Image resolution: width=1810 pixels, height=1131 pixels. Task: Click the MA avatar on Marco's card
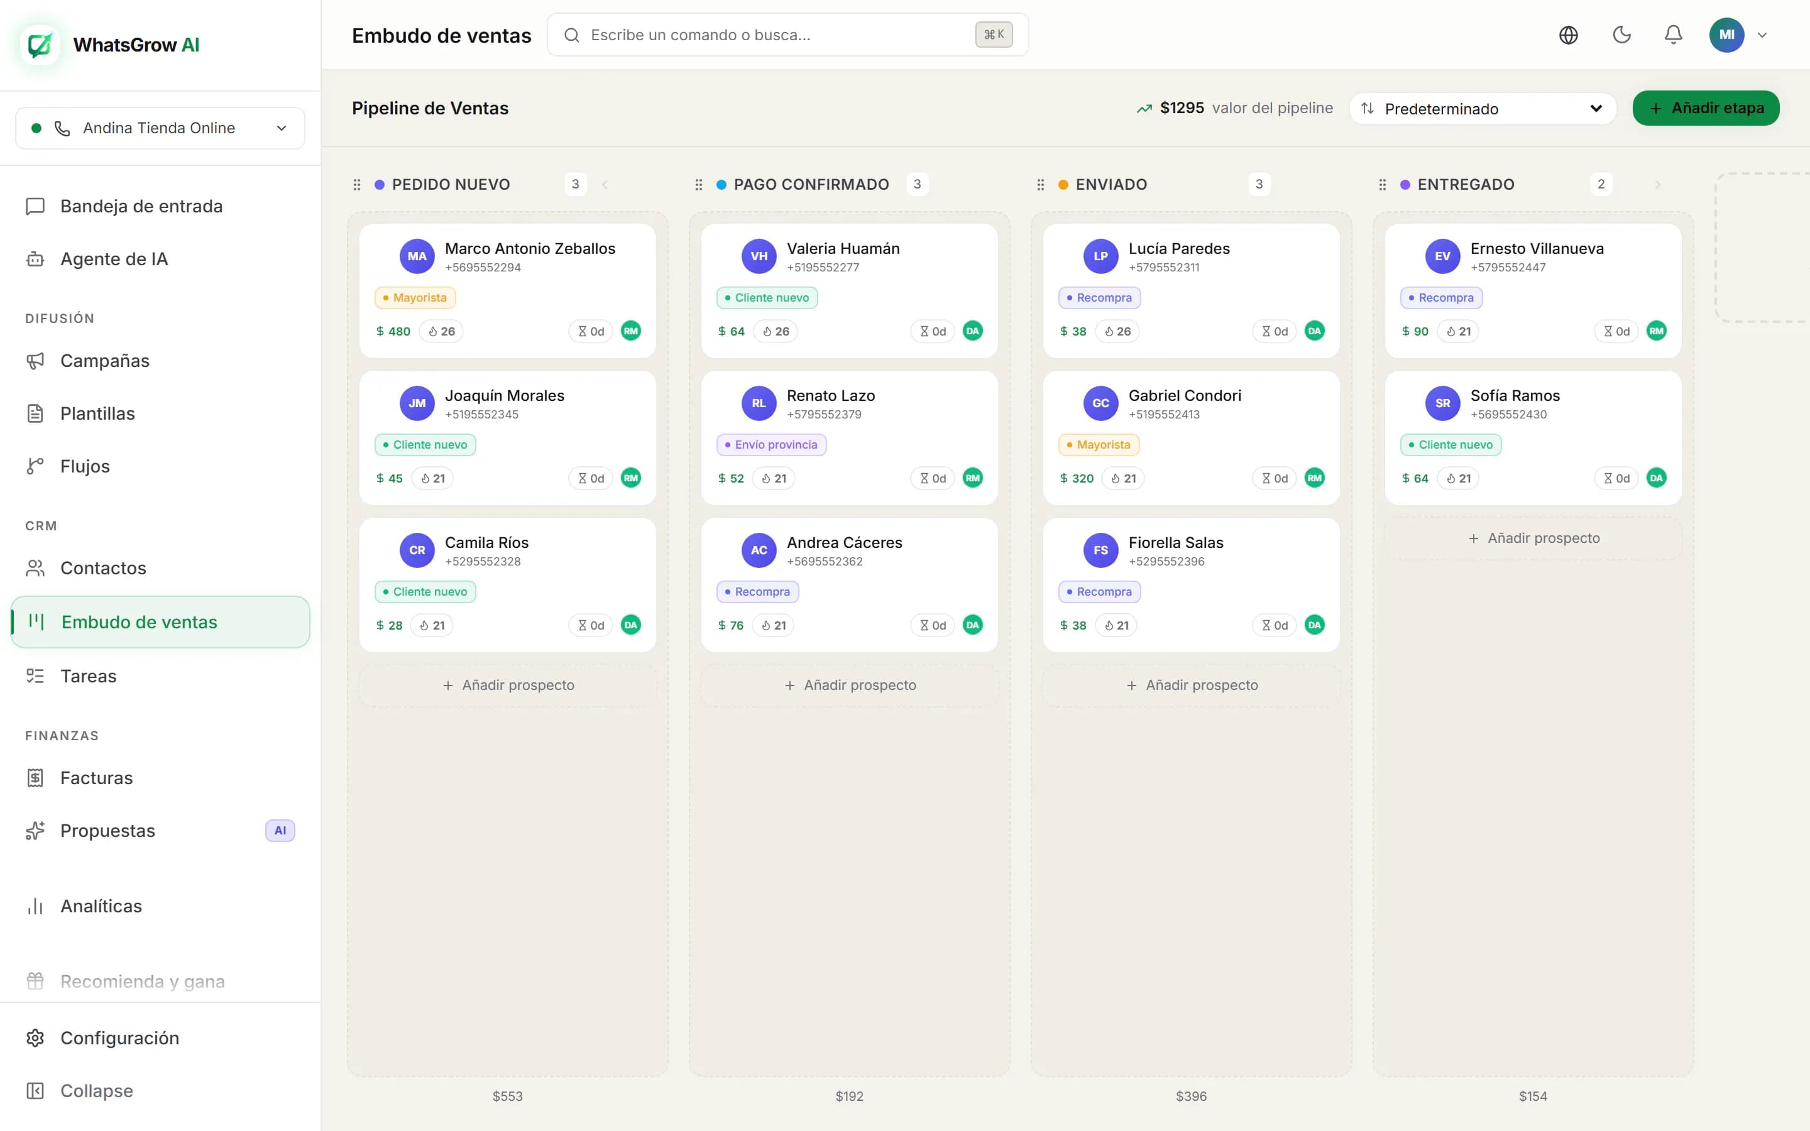point(417,256)
